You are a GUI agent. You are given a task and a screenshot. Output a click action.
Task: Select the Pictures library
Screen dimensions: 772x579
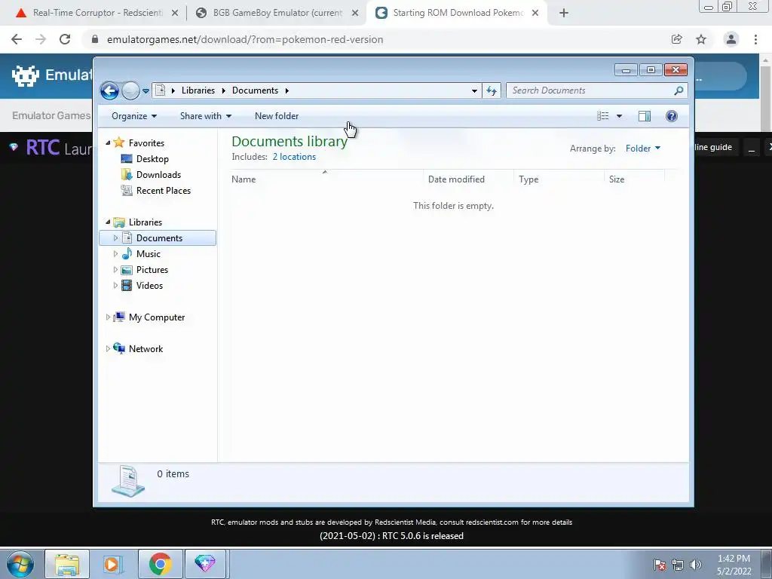click(x=152, y=270)
